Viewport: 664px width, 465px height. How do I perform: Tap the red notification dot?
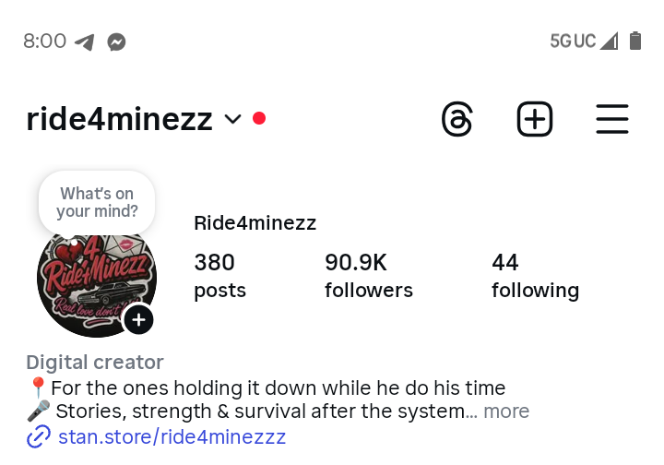click(x=259, y=118)
